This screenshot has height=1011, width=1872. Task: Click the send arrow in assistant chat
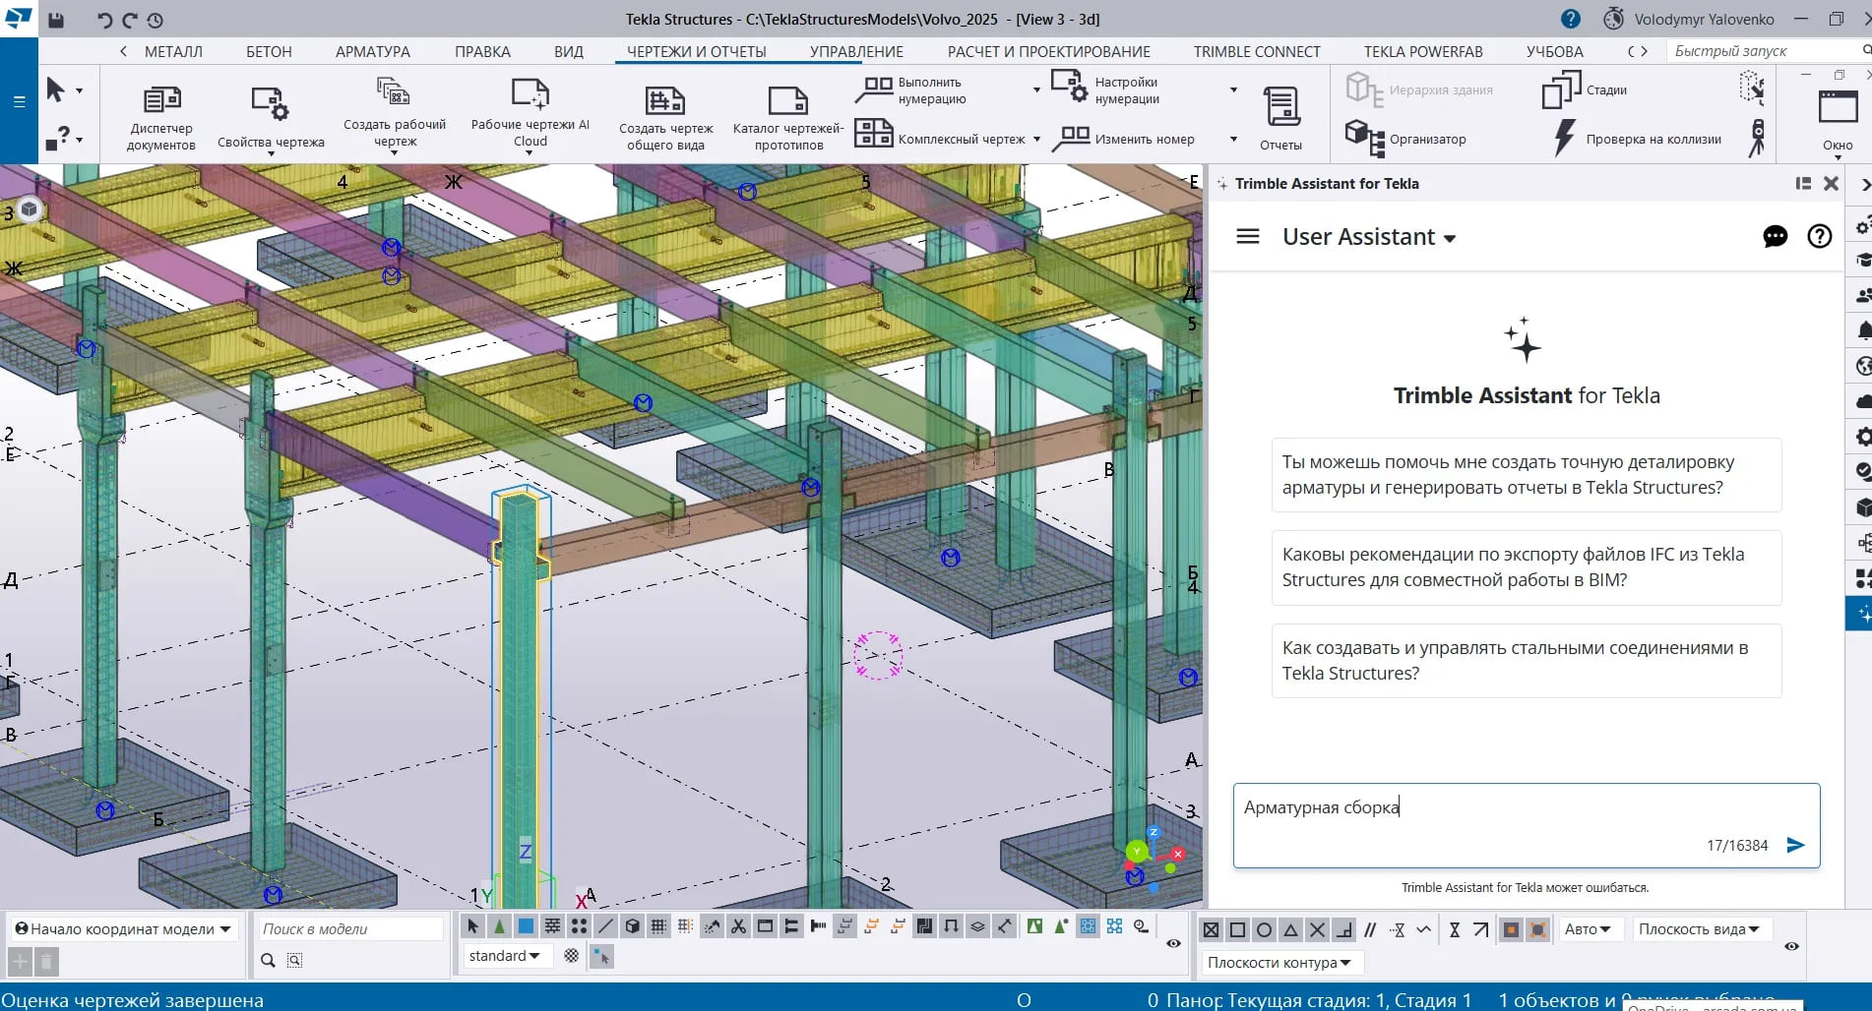1795,845
